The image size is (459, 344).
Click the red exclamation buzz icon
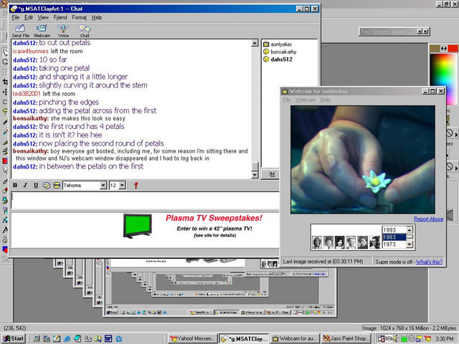click(x=136, y=185)
